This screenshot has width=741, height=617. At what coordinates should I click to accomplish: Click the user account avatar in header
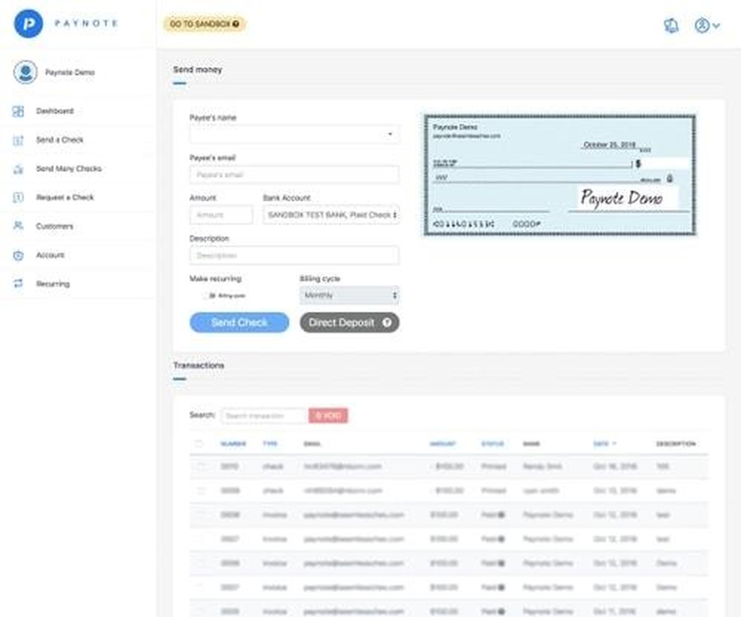[x=702, y=25]
